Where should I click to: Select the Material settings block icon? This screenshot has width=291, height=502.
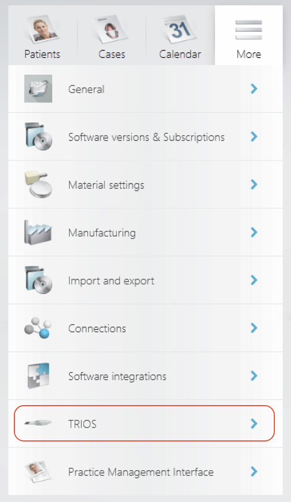click(x=38, y=185)
